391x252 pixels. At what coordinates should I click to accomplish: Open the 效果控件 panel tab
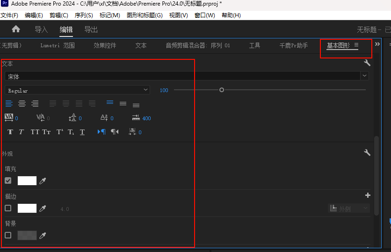tap(105, 45)
